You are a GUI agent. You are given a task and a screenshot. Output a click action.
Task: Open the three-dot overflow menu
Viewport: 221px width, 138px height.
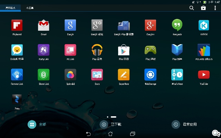[215, 8]
